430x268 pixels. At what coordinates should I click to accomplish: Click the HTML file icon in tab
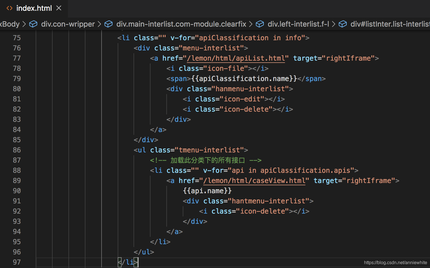pyautogui.click(x=9, y=8)
